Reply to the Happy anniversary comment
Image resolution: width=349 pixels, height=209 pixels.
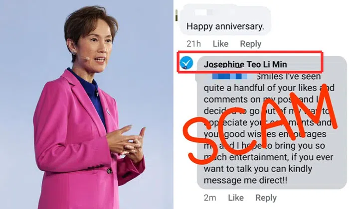pos(251,44)
